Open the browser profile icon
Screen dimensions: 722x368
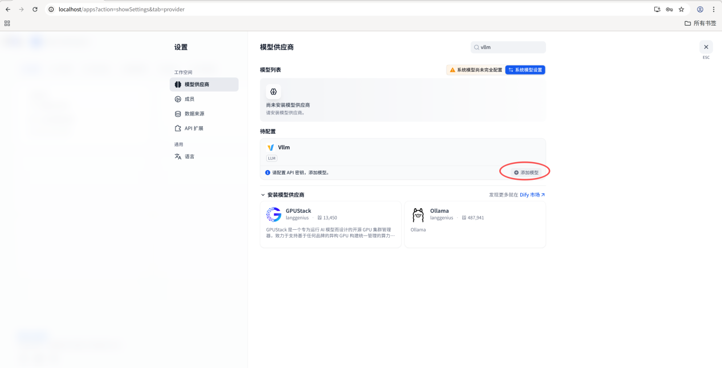[700, 9]
